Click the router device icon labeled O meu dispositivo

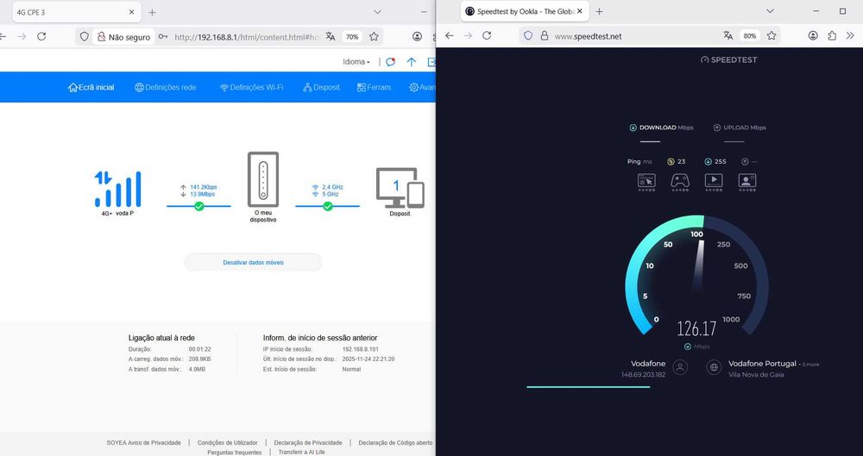click(x=263, y=179)
